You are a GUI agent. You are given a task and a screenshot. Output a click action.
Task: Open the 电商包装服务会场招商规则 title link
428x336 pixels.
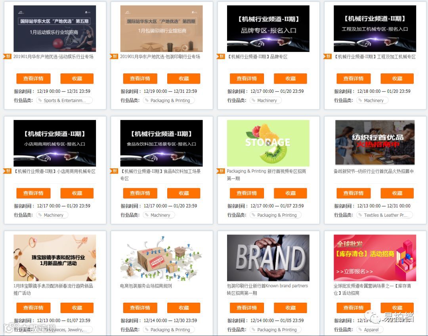pos(146,286)
